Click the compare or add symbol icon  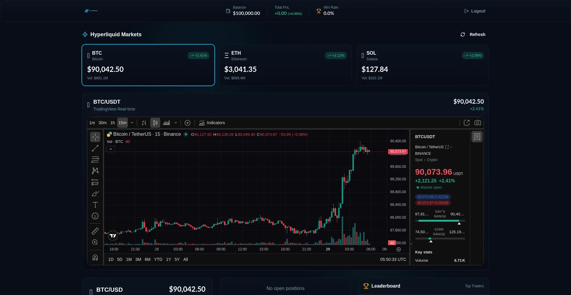[187, 123]
